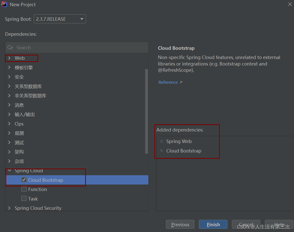Remove Cloud Bootstrap from added dependencies

162,150
